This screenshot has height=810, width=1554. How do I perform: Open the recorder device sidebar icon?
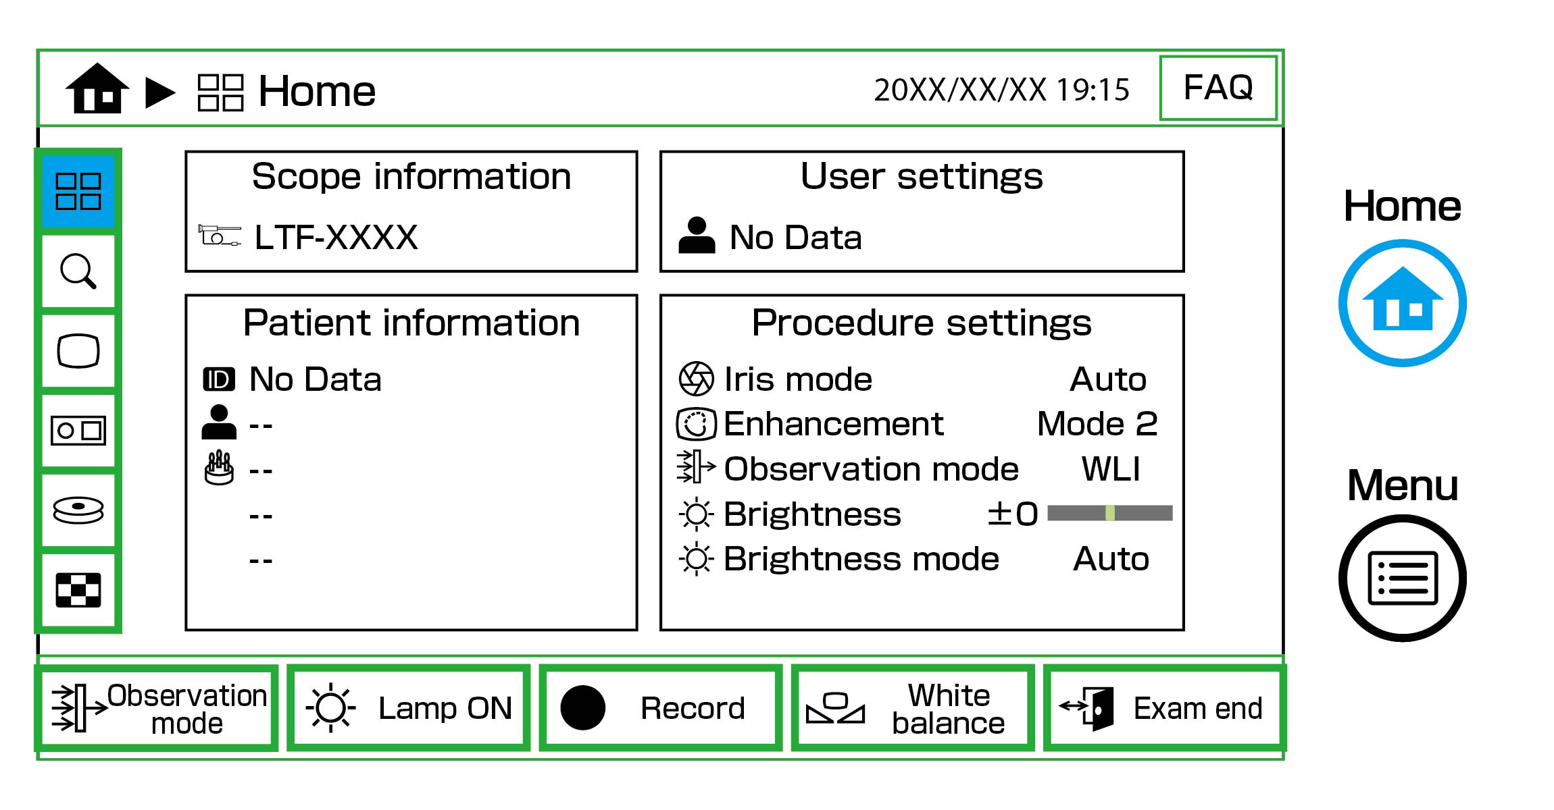click(78, 431)
